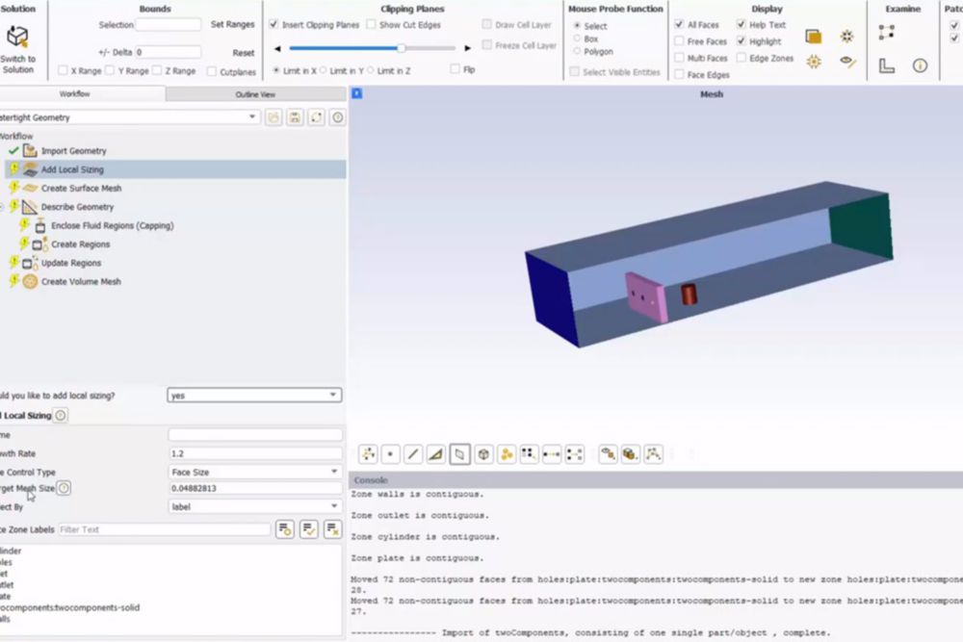Click the Switch to Solution icon

click(x=17, y=39)
